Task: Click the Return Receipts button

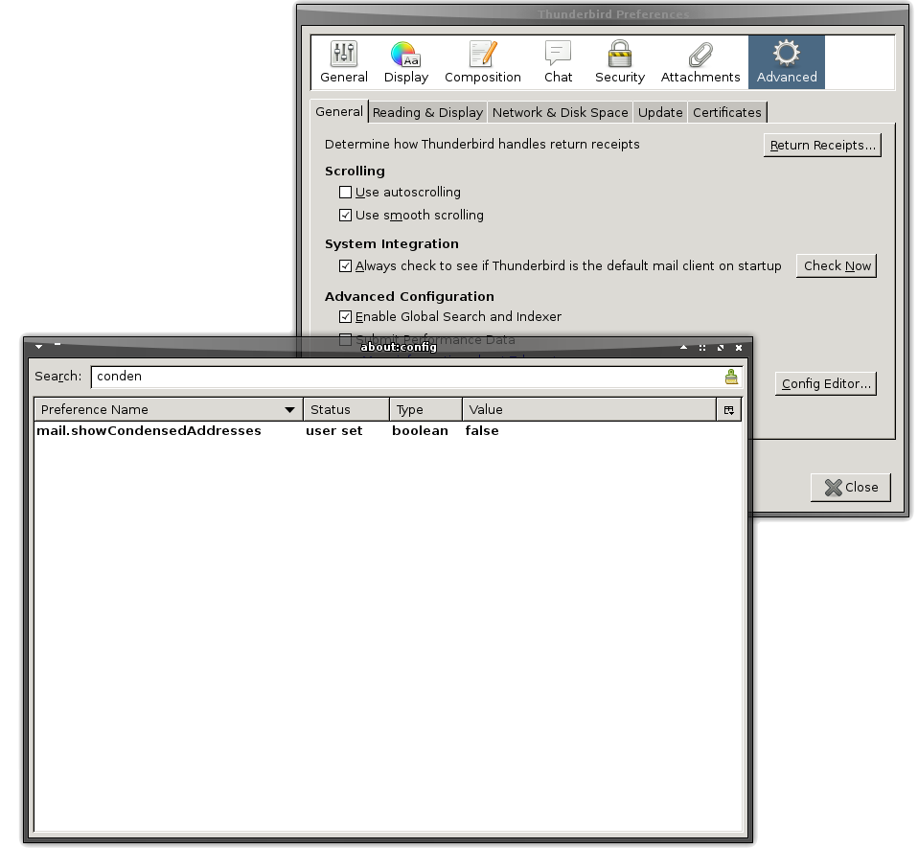Action: pos(822,146)
